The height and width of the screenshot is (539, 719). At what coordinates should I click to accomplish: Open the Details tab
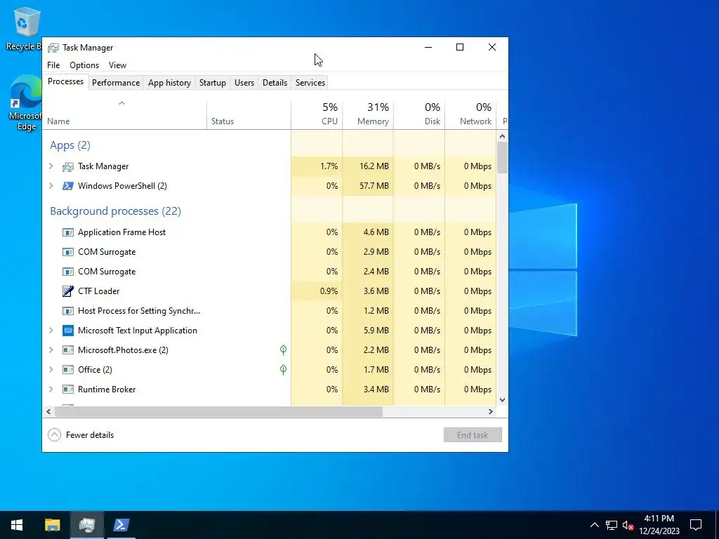(275, 83)
